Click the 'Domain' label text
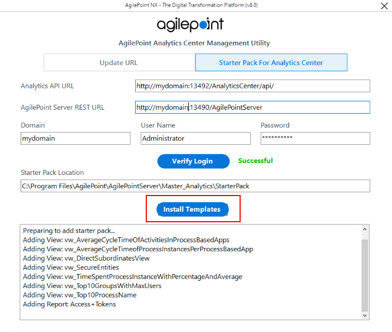392x332 pixels. point(33,125)
